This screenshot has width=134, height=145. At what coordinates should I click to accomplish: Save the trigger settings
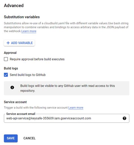coord(11,138)
